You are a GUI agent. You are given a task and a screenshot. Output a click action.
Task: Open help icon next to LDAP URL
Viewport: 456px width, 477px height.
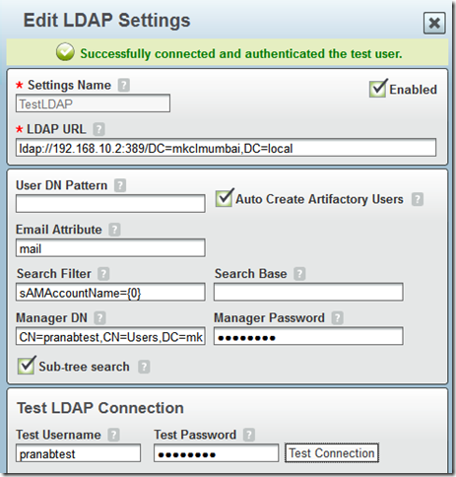click(x=98, y=129)
